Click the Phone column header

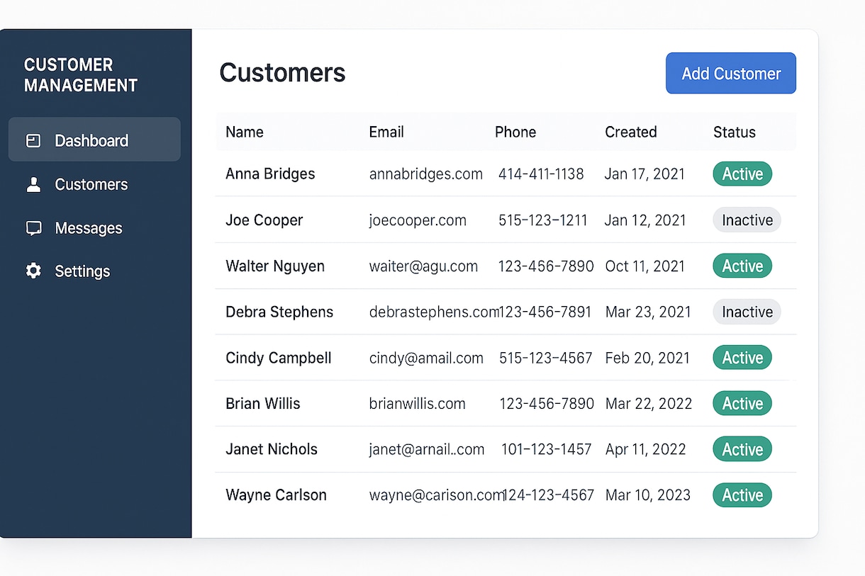click(515, 132)
